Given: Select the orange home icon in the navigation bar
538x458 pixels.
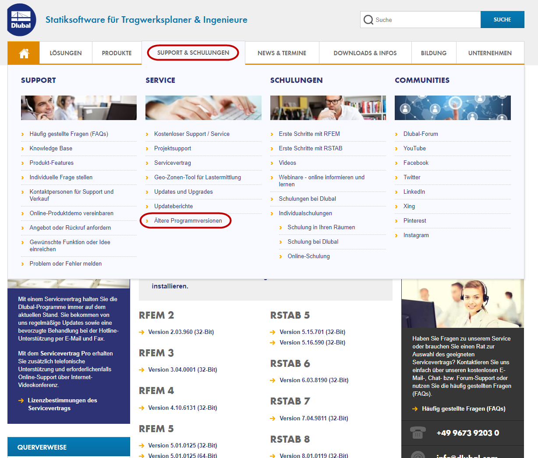Looking at the screenshot, I should point(23,53).
